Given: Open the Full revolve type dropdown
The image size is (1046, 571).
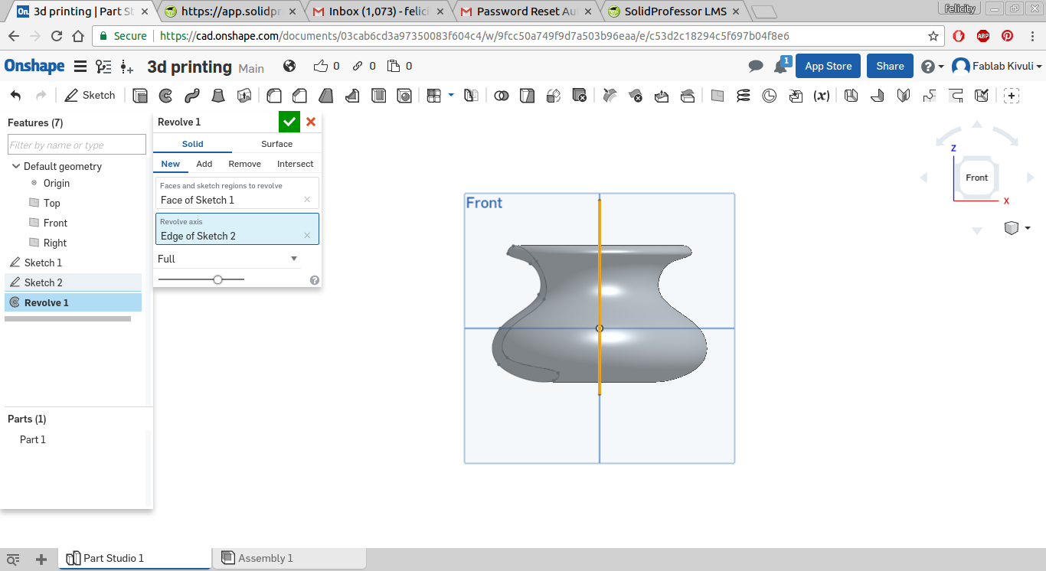Looking at the screenshot, I should pos(227,259).
